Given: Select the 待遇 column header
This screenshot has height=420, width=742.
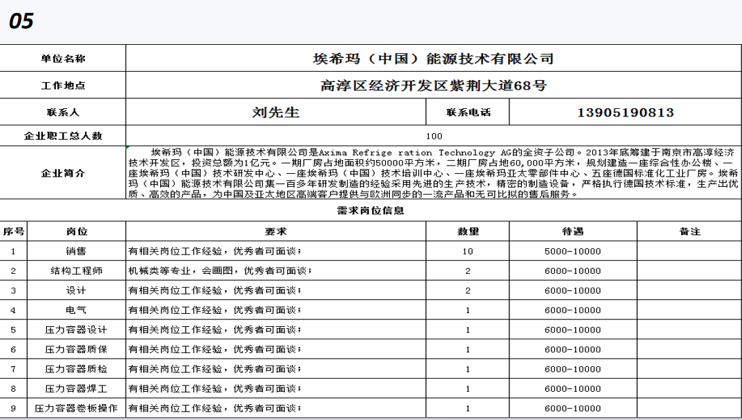Looking at the screenshot, I should coord(572,232).
